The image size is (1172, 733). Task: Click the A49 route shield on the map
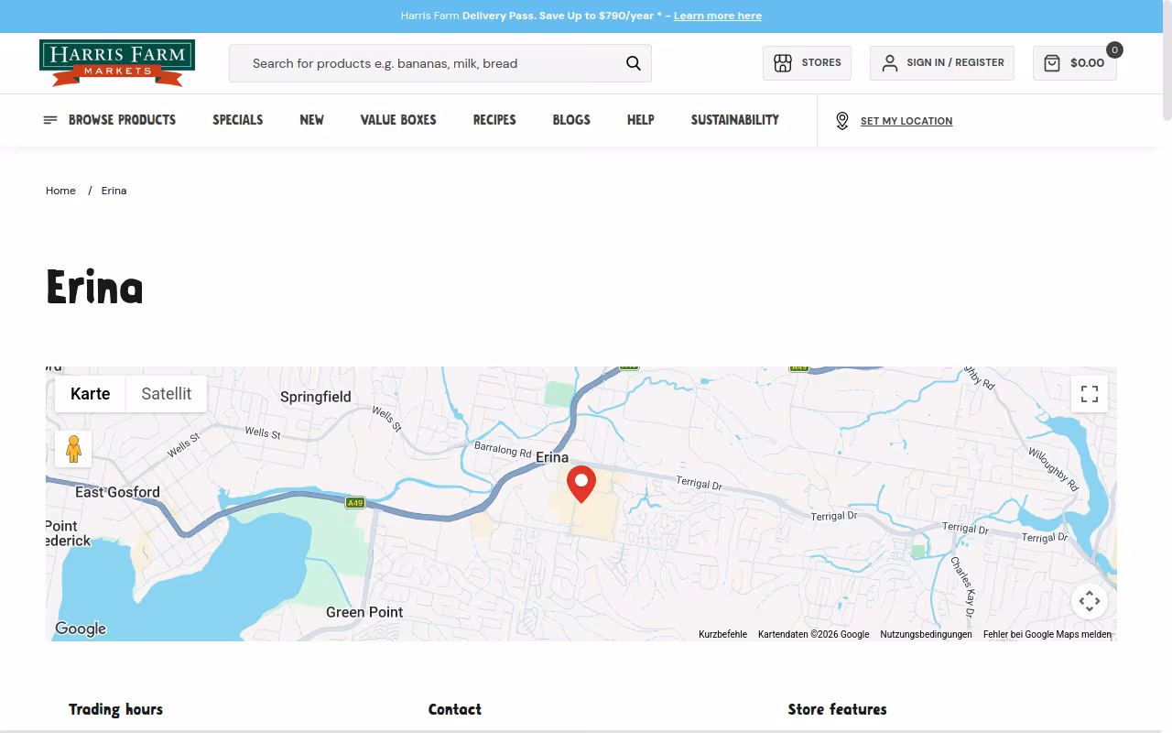[355, 503]
